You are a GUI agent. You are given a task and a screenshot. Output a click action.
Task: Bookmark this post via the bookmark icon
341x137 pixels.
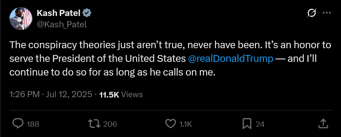[247, 124]
